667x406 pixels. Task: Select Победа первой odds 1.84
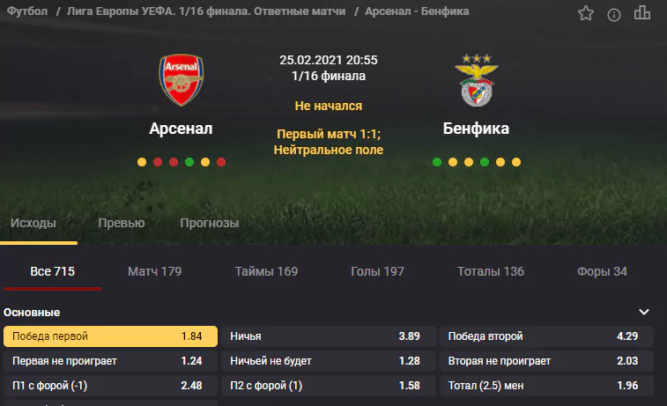click(x=111, y=336)
